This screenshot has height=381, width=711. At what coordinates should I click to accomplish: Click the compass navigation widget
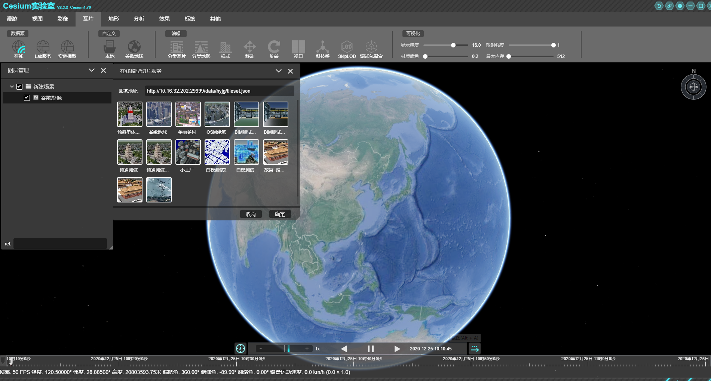693,87
